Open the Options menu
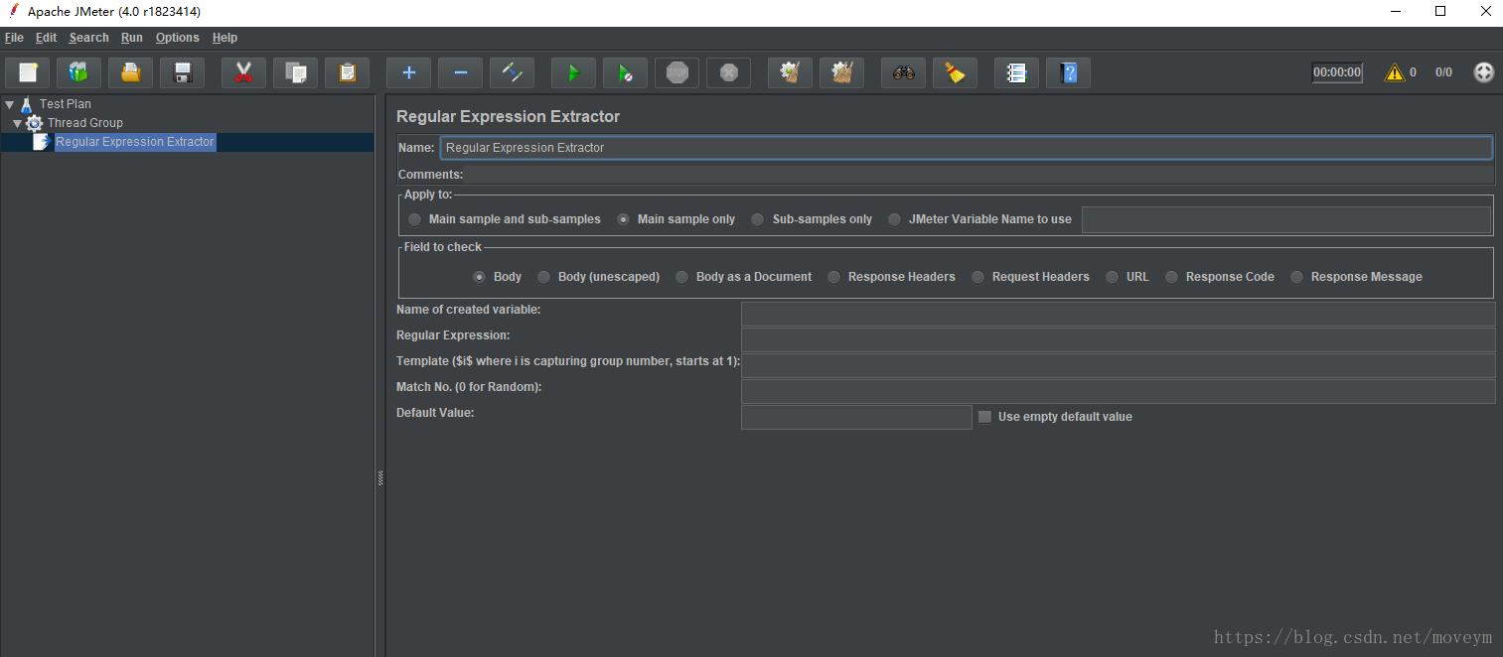1503x657 pixels. (178, 38)
